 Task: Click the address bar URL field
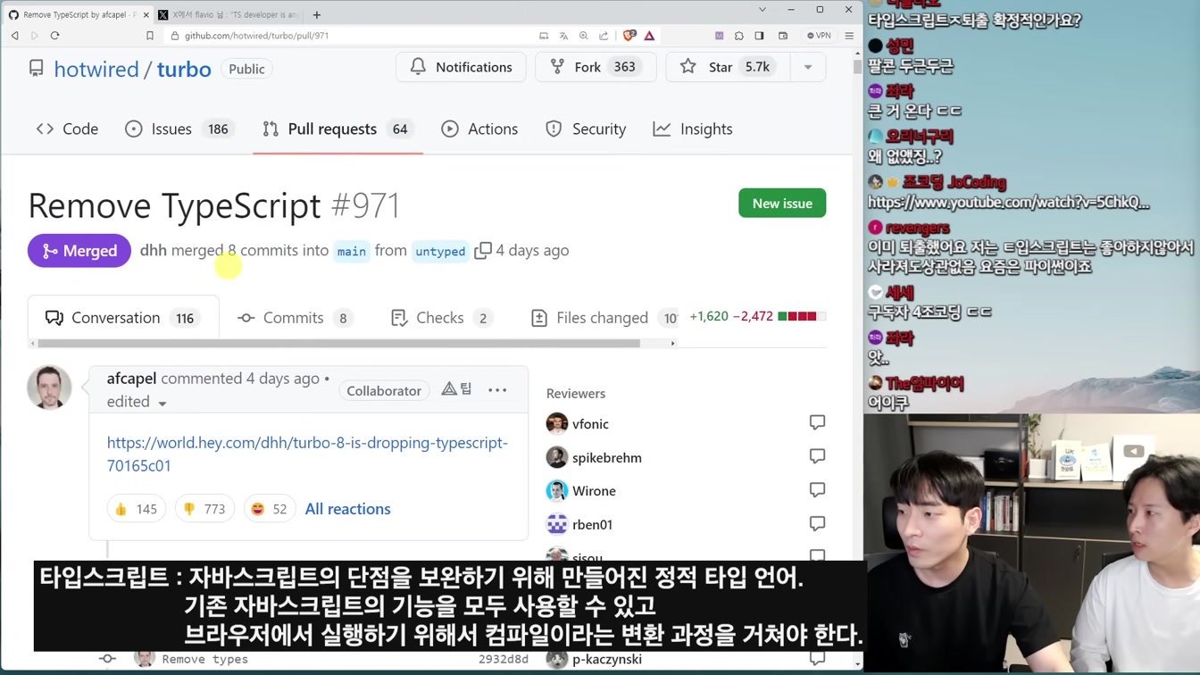[348, 36]
